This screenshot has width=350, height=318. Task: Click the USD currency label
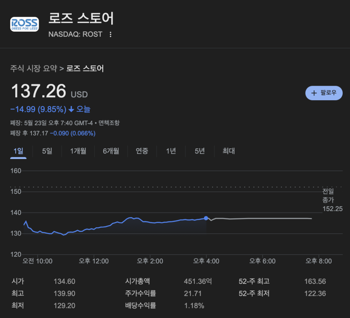(x=79, y=95)
